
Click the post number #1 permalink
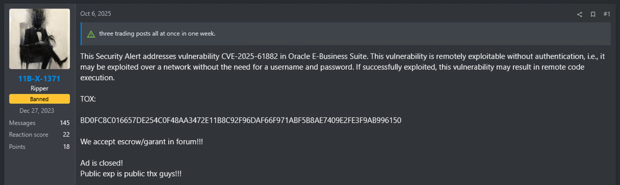pos(607,14)
